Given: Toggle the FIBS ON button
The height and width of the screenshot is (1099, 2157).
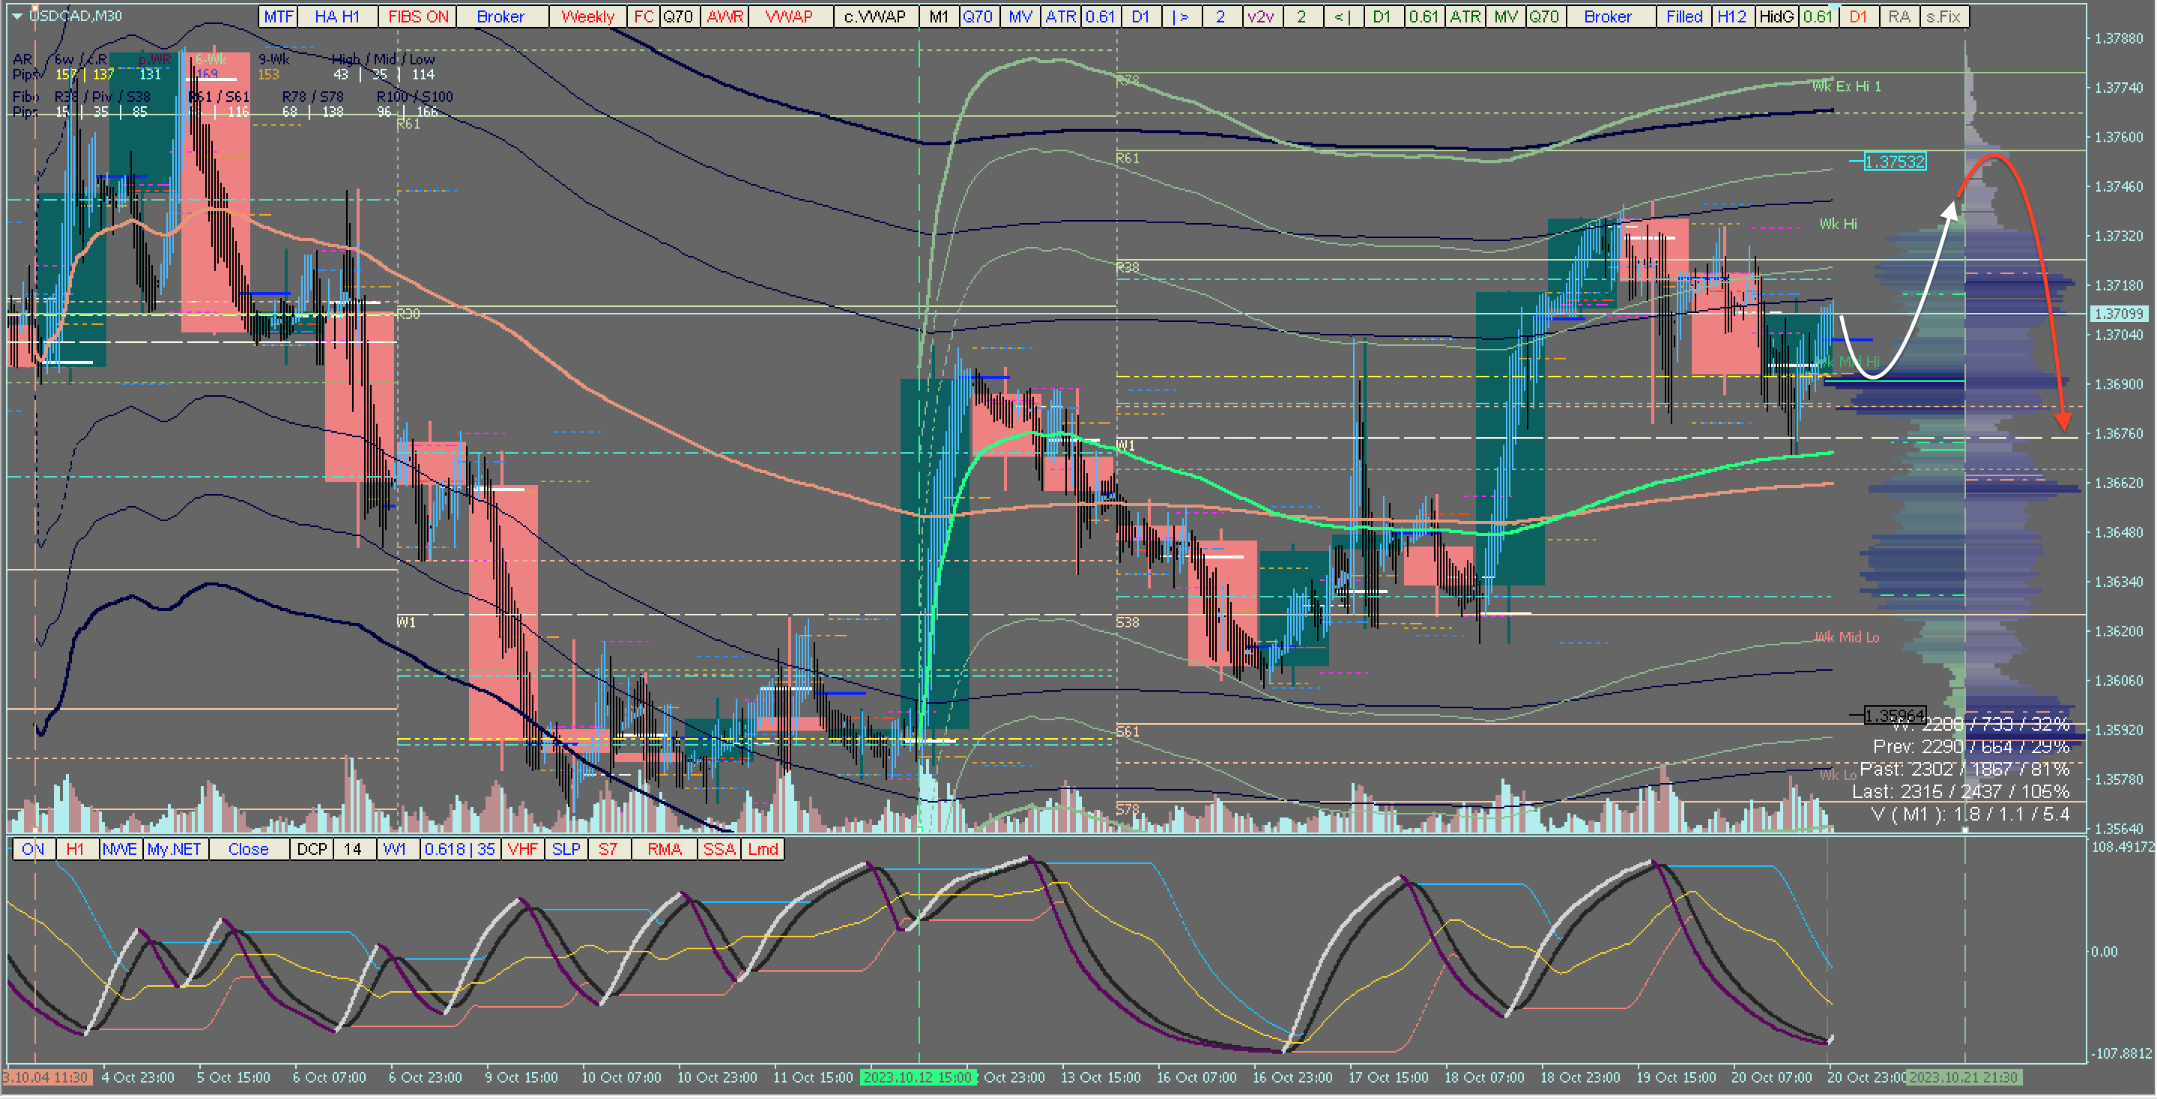Looking at the screenshot, I should click(418, 16).
